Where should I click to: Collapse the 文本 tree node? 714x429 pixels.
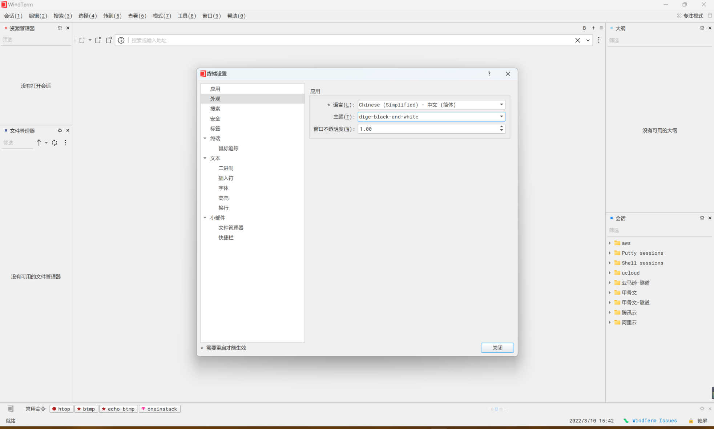205,158
